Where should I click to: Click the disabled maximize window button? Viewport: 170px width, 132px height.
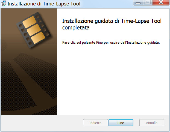[148, 2]
